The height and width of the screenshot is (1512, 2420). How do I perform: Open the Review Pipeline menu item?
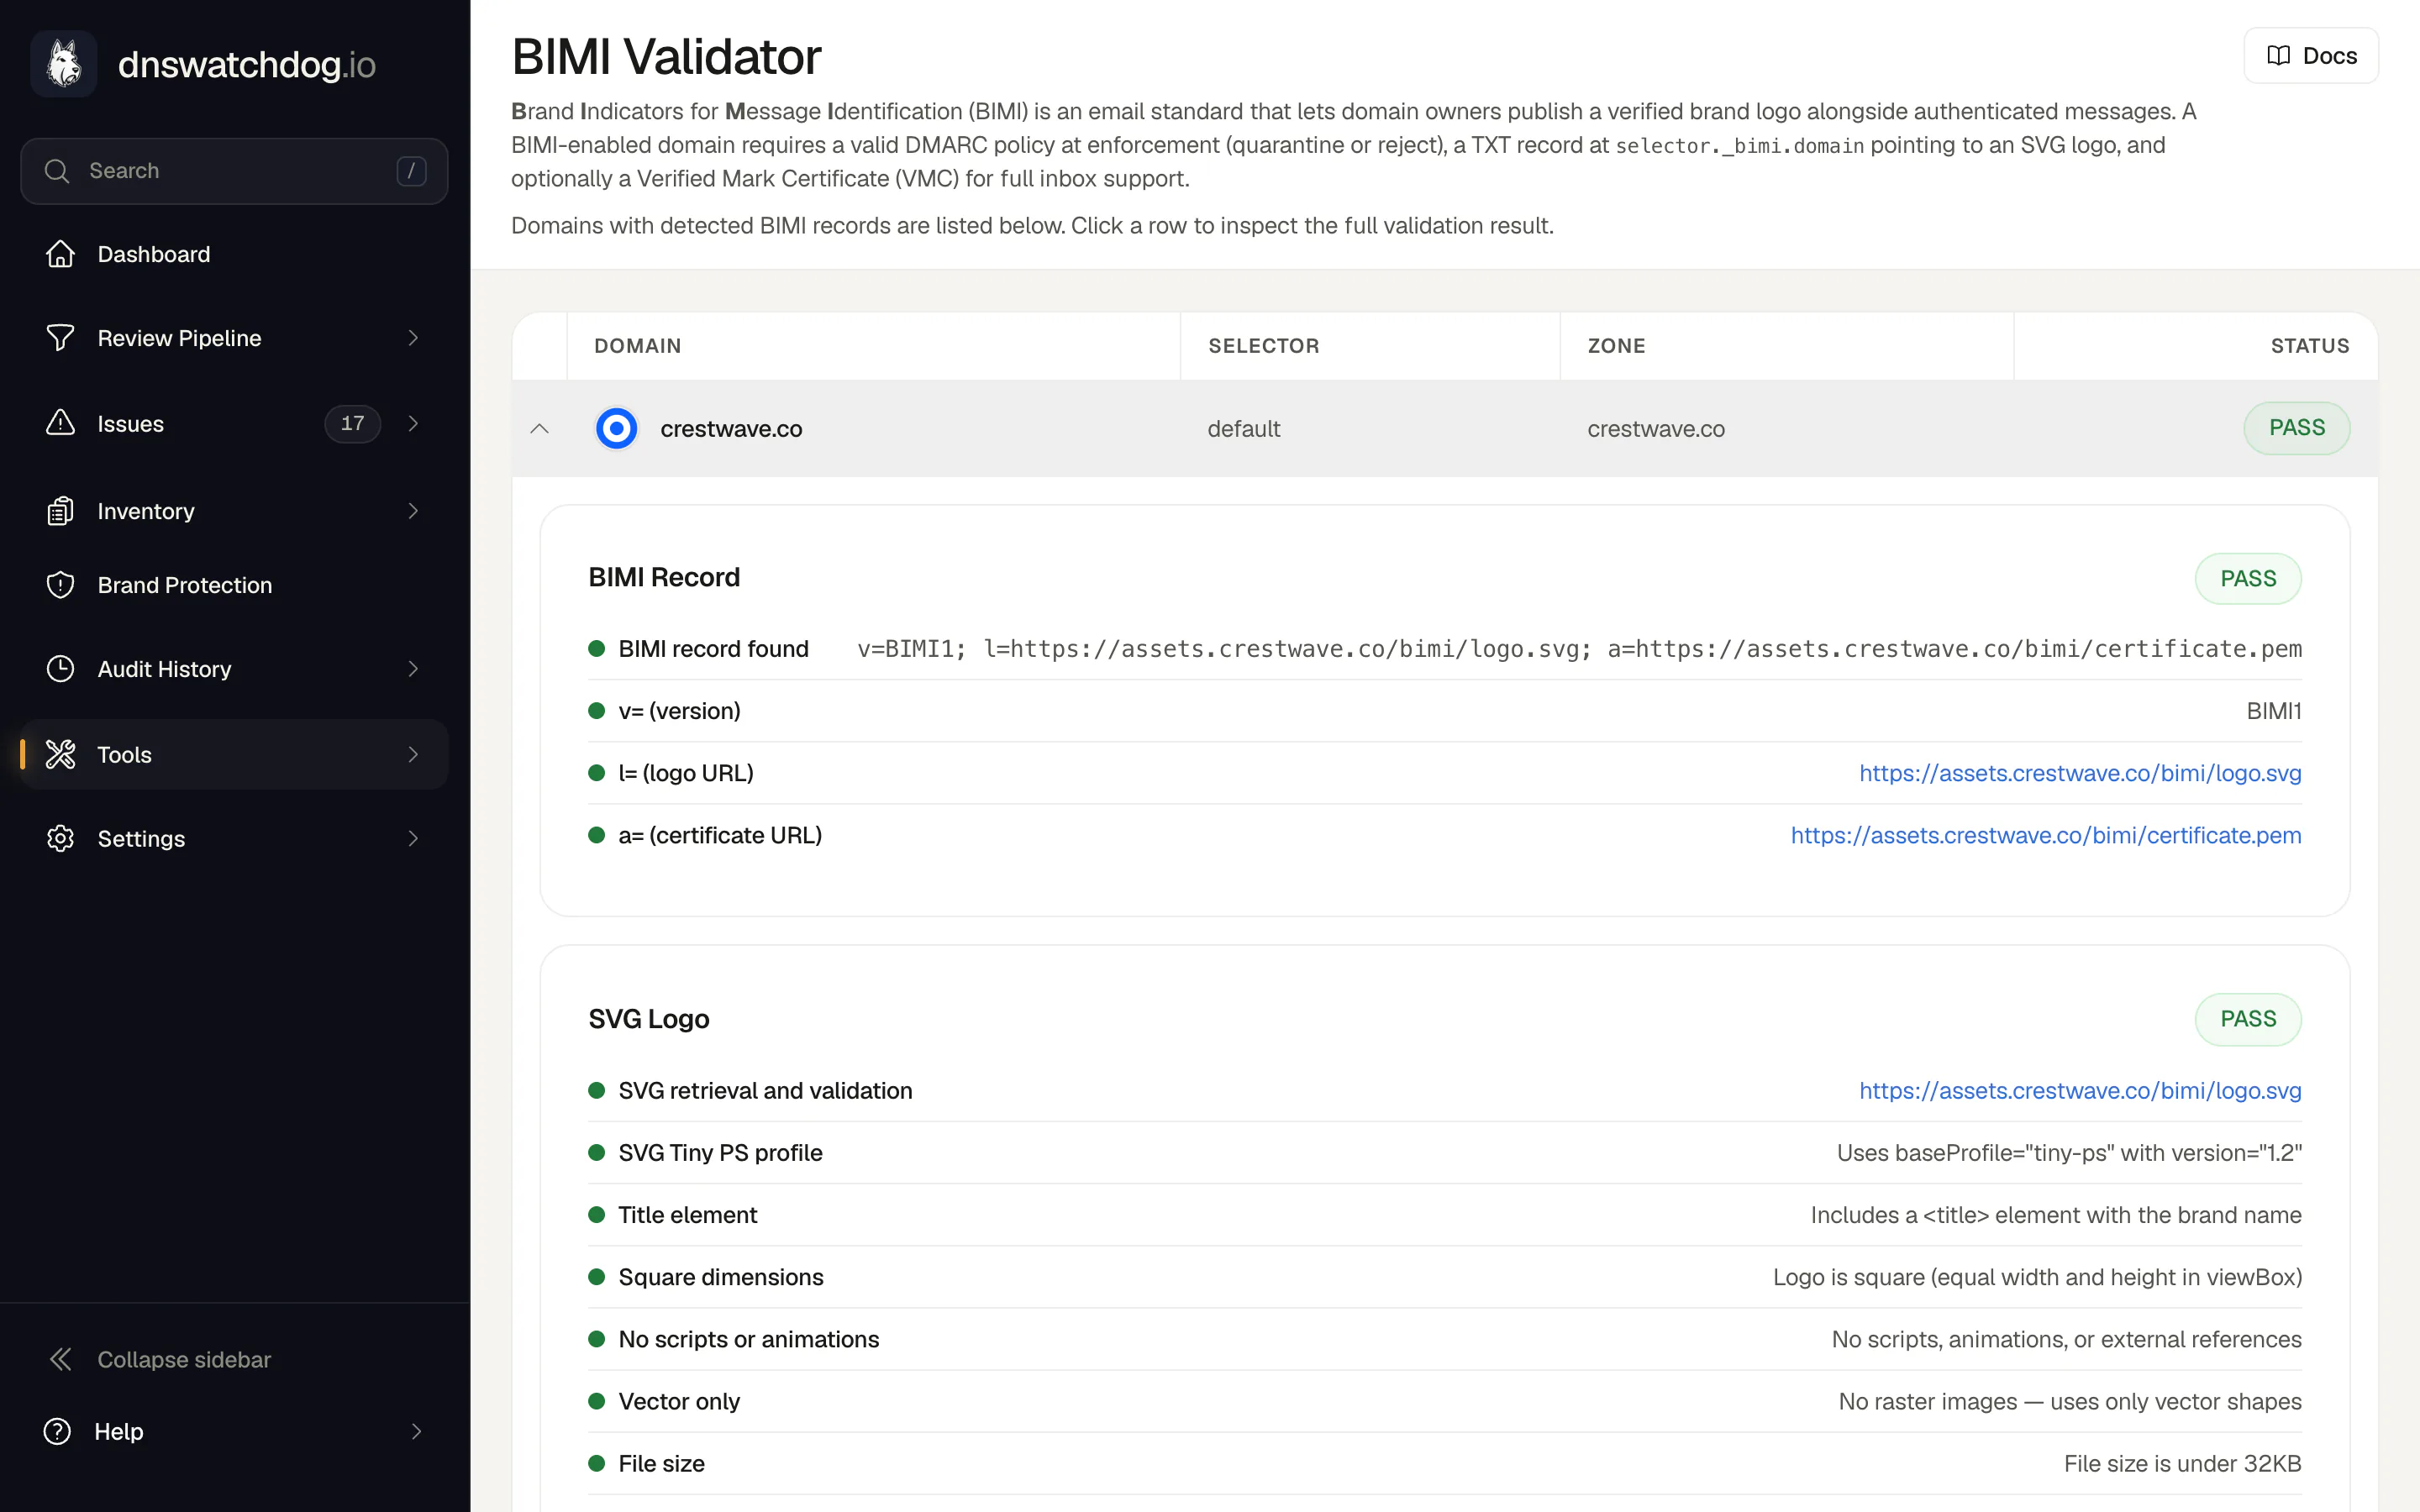234,338
